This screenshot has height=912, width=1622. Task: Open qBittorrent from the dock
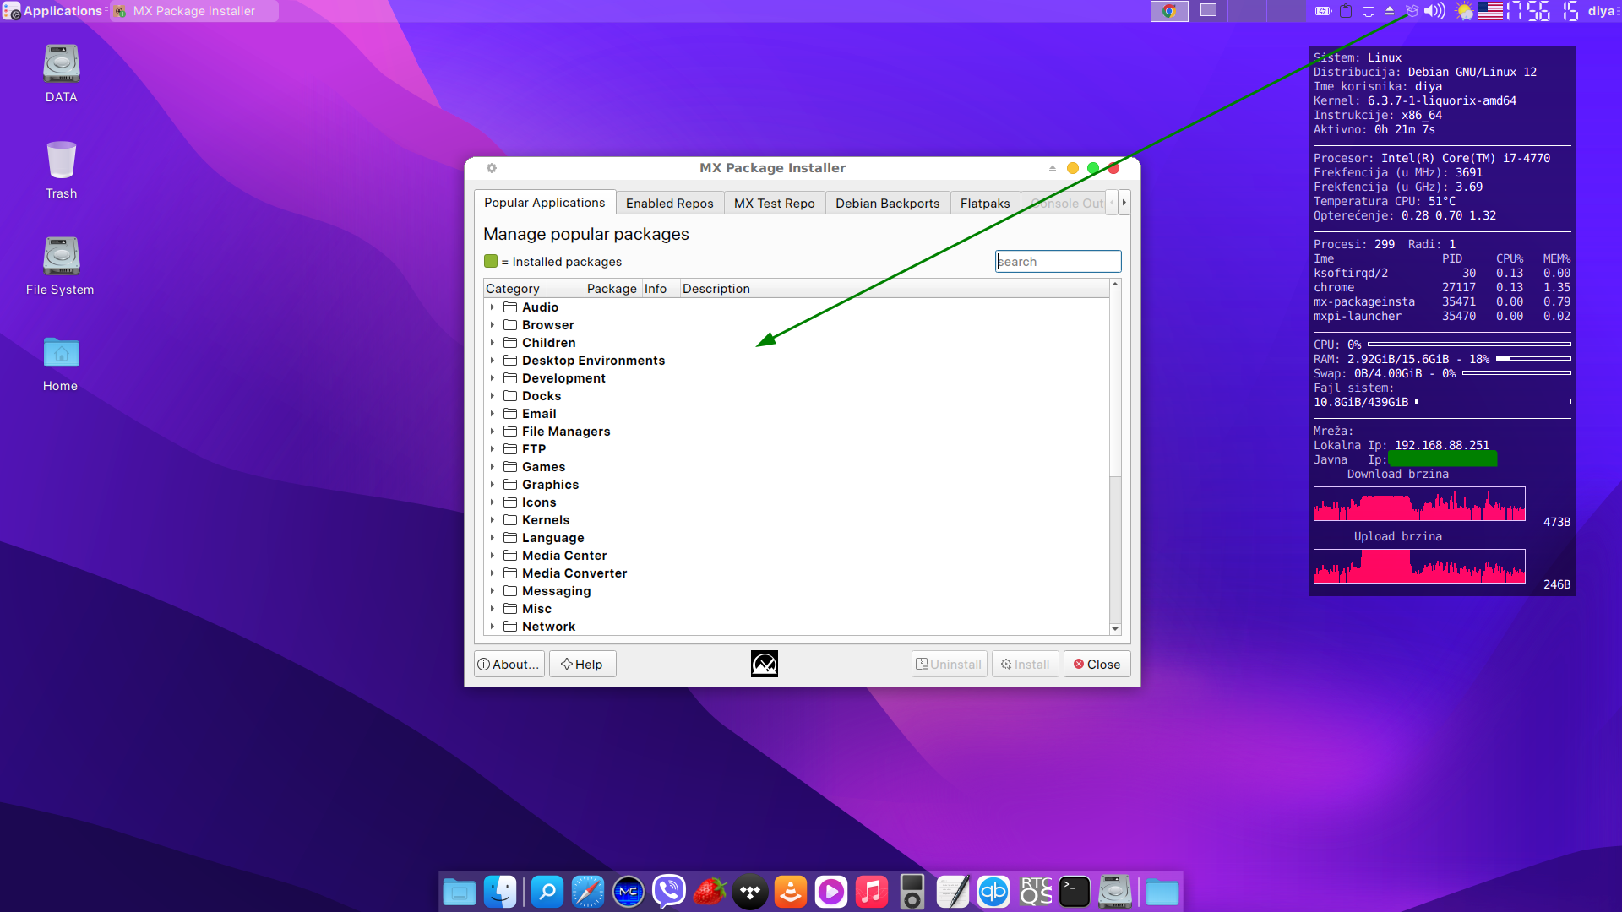click(x=993, y=892)
